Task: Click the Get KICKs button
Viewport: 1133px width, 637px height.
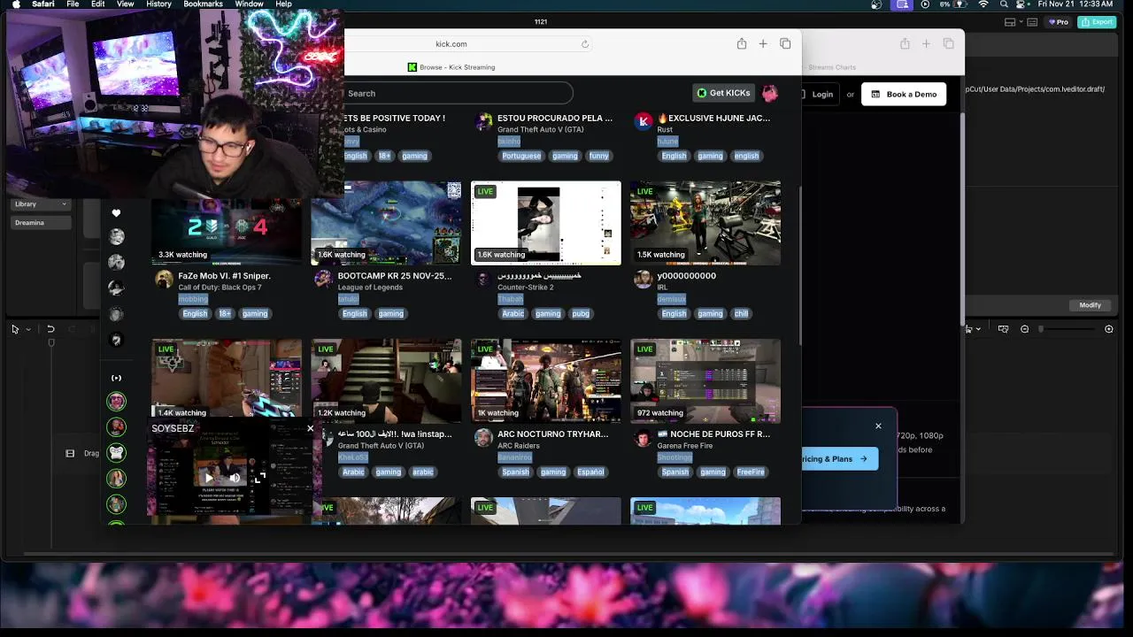Action: click(x=723, y=93)
